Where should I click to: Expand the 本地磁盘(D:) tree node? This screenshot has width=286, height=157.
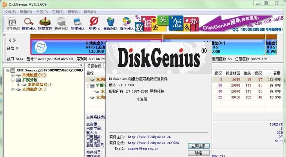pyautogui.click(x=18, y=85)
